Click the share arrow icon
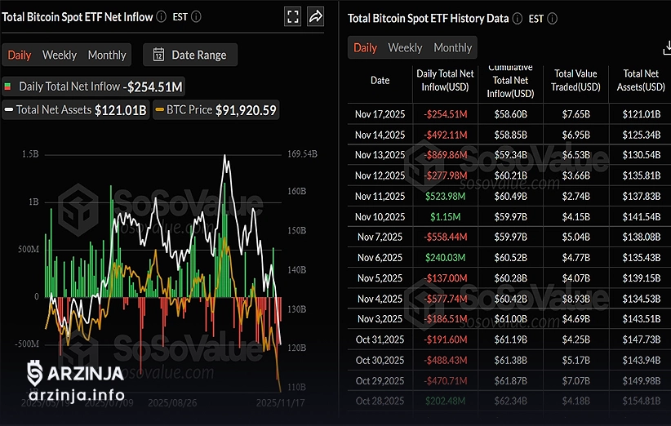This screenshot has width=671, height=426. [x=315, y=16]
